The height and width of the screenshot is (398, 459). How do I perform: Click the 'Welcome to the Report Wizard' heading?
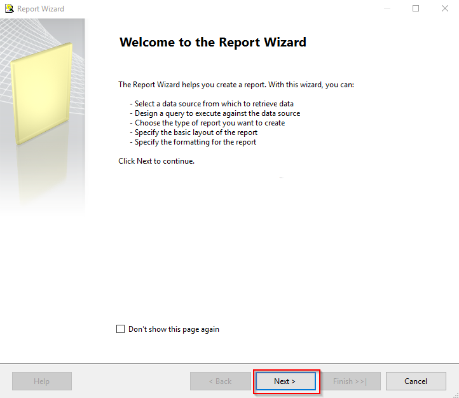[213, 42]
